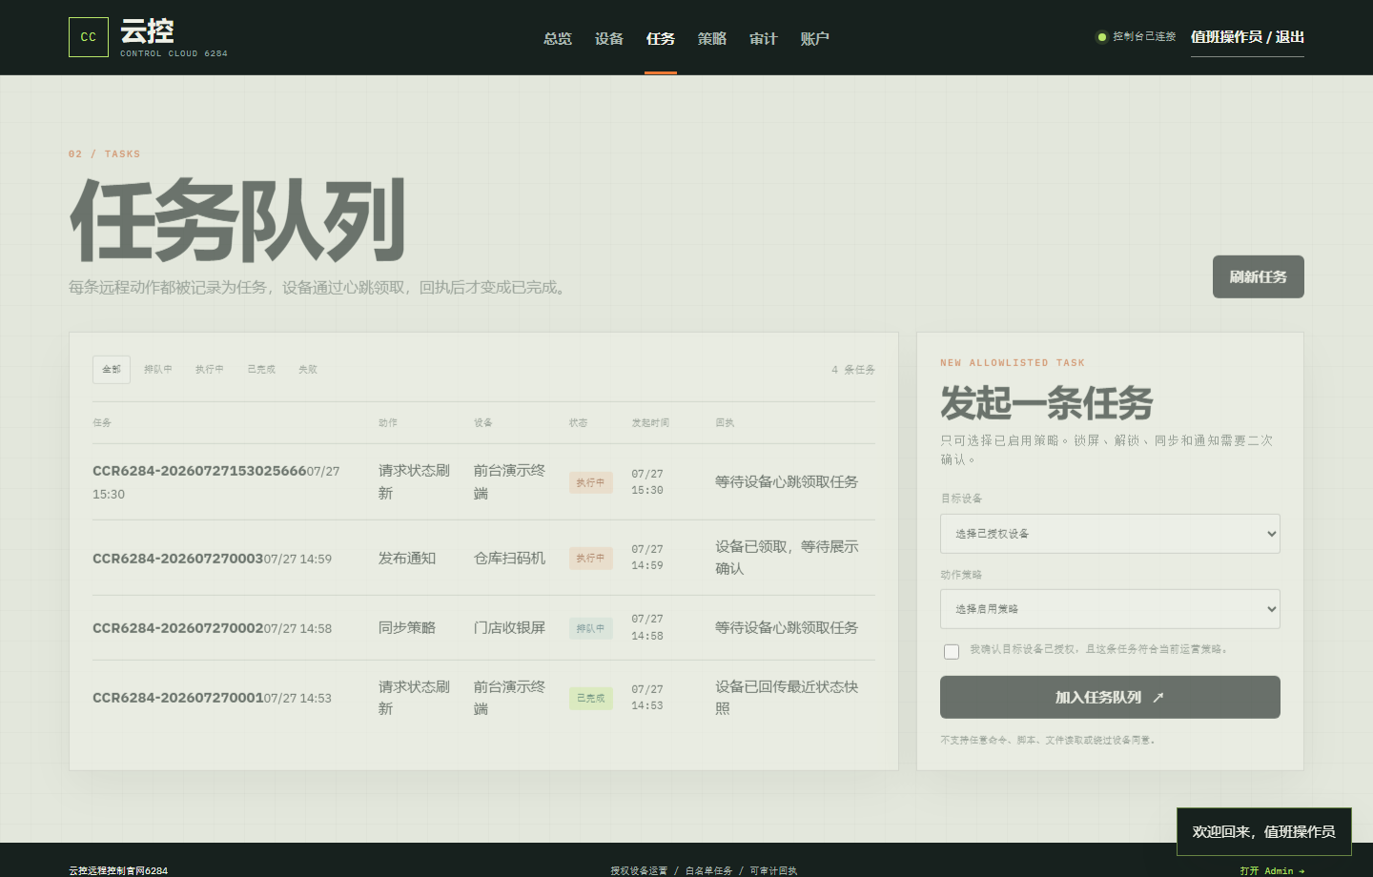Image resolution: width=1373 pixels, height=877 pixels.
Task: Click the 发起时间 column header
Action: coord(650,422)
